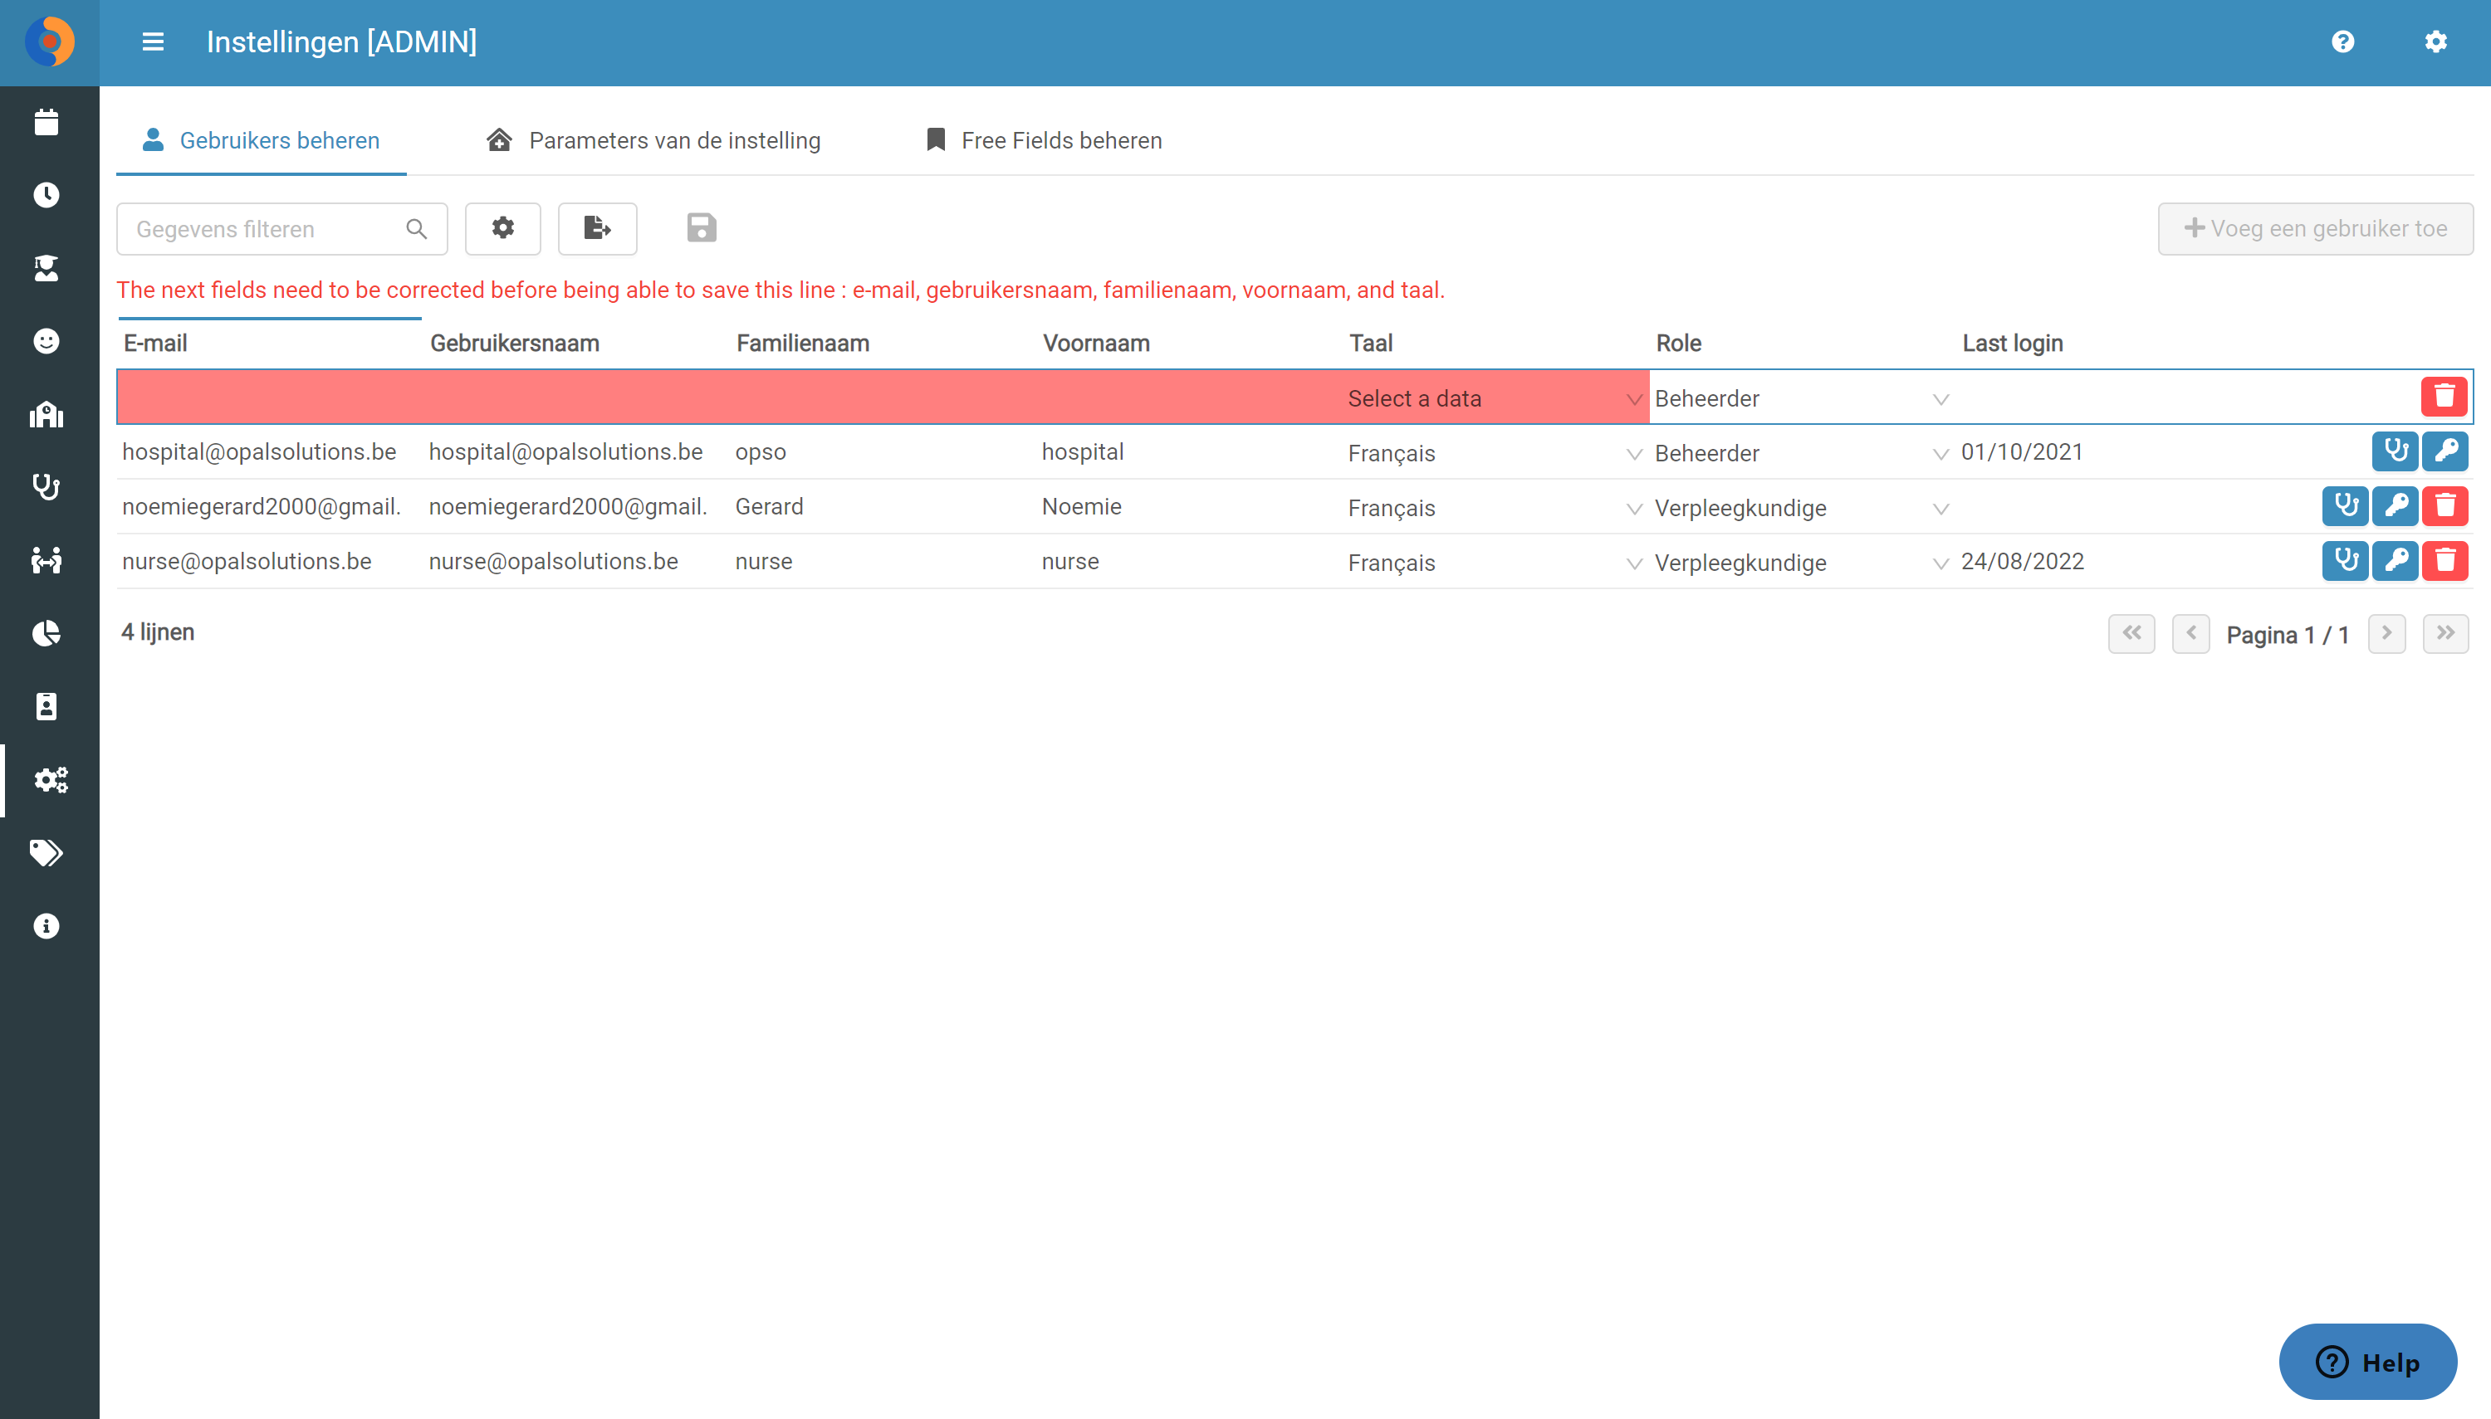Open Taal dropdown for nurse row
This screenshot has width=2491, height=1419.
tap(1495, 563)
